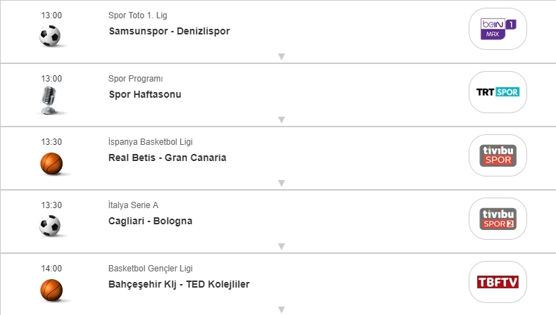Click the soccer ball icon beside Cagliari - Bologna
This screenshot has height=315, width=556.
click(51, 226)
